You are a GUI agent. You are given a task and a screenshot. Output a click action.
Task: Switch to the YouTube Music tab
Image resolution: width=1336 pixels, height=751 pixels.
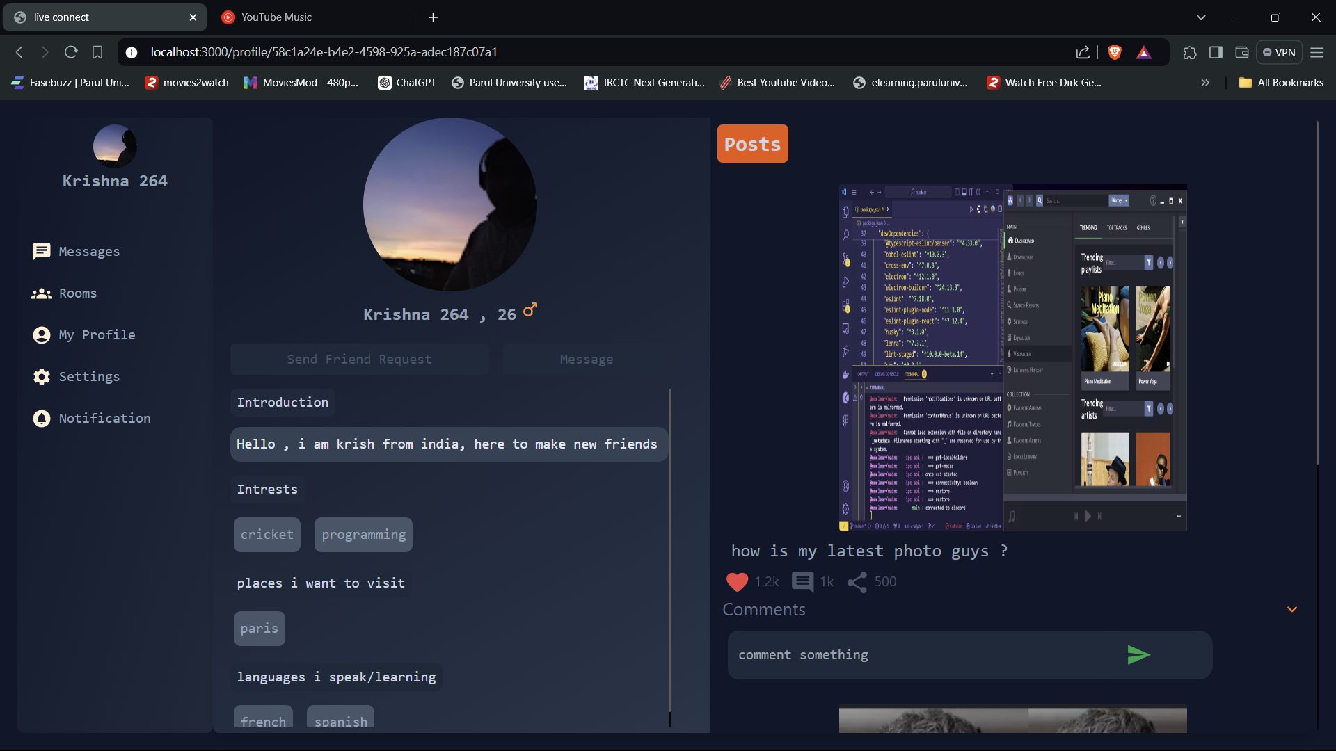click(276, 17)
